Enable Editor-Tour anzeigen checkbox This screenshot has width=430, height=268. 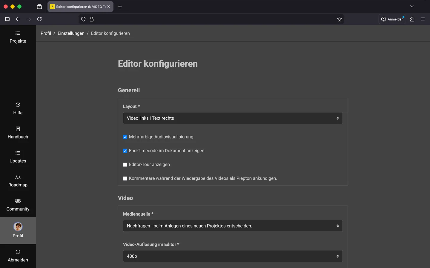pos(125,165)
